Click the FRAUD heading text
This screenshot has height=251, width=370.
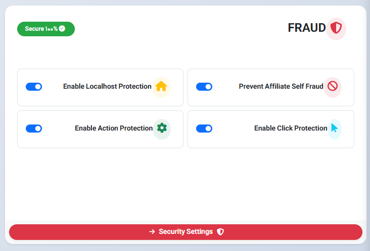tap(306, 28)
